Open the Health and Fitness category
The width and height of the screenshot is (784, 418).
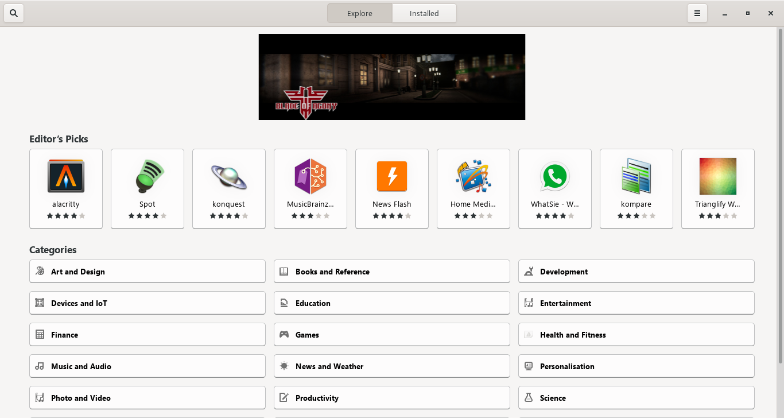pyautogui.click(x=636, y=335)
